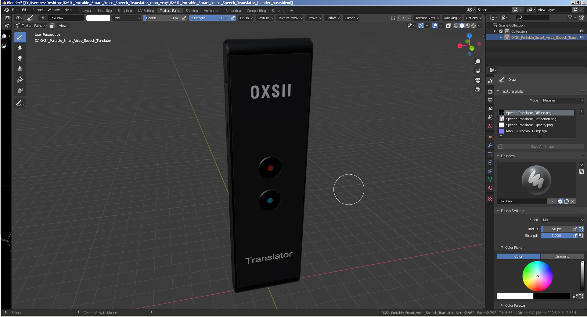Select the Draw brush tool

tap(20, 37)
